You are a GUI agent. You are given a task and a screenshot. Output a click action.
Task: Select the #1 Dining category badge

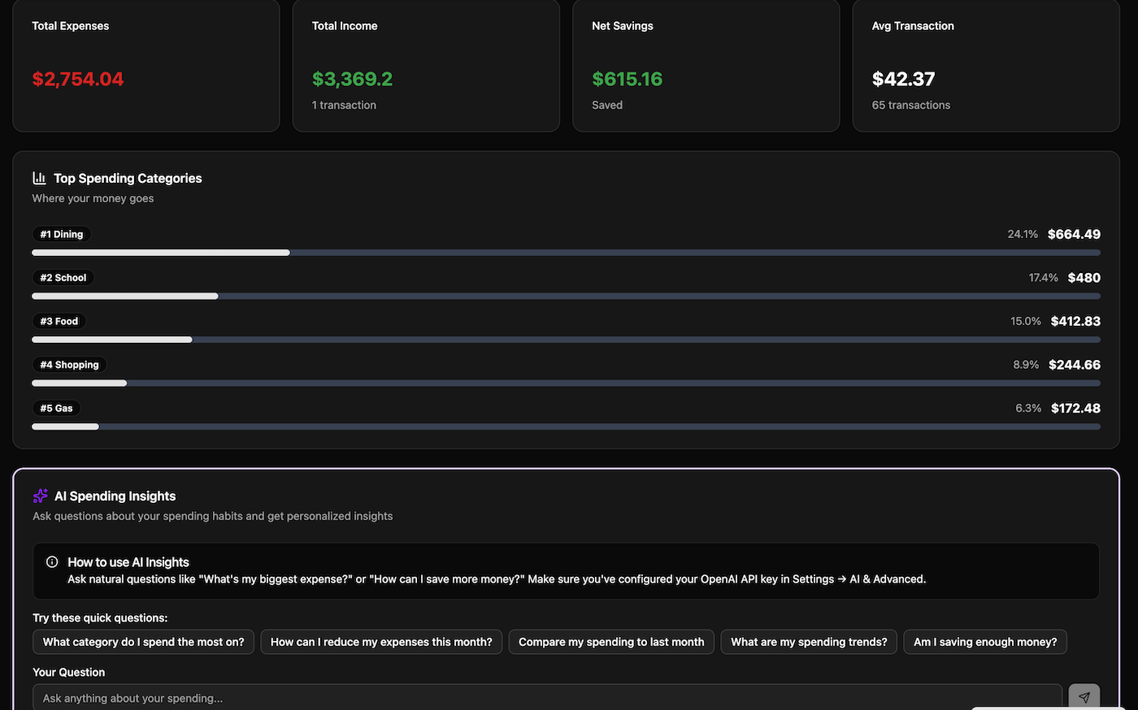[x=61, y=234]
